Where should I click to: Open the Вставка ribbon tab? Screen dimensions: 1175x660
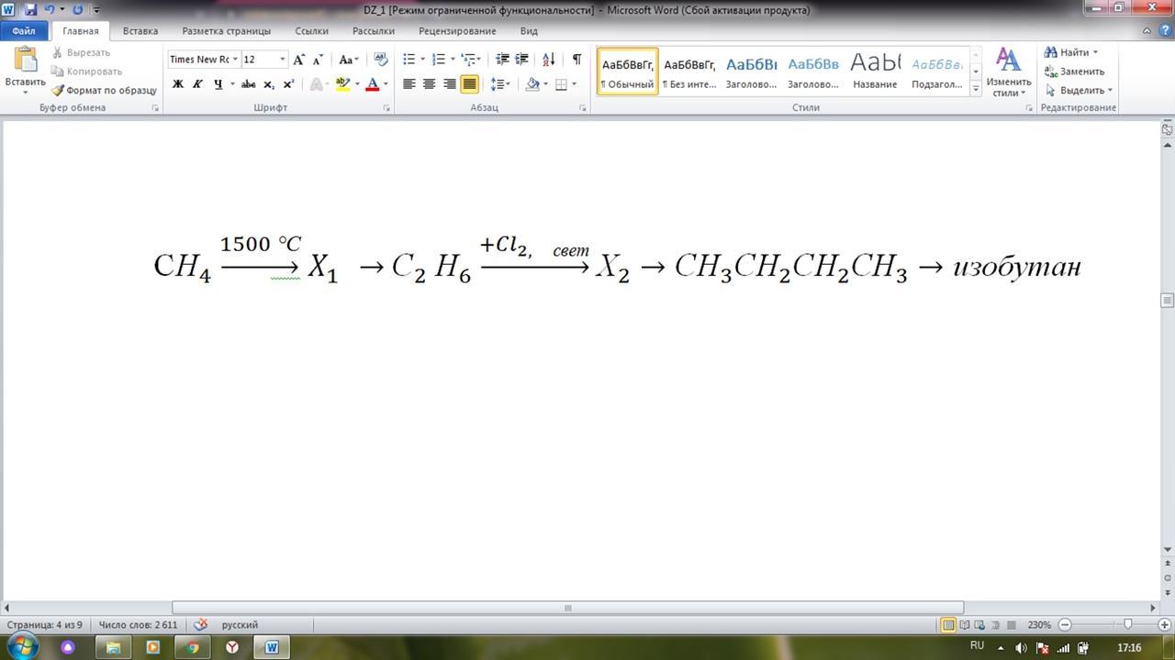pyautogui.click(x=140, y=31)
